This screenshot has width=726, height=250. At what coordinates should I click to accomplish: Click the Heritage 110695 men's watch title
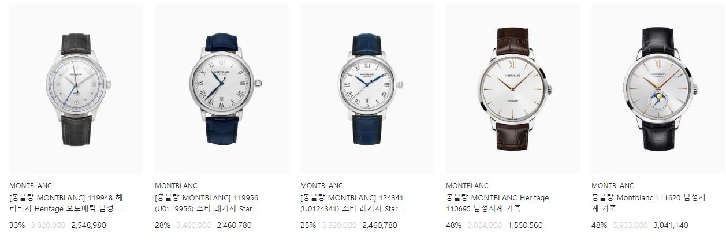pyautogui.click(x=497, y=203)
